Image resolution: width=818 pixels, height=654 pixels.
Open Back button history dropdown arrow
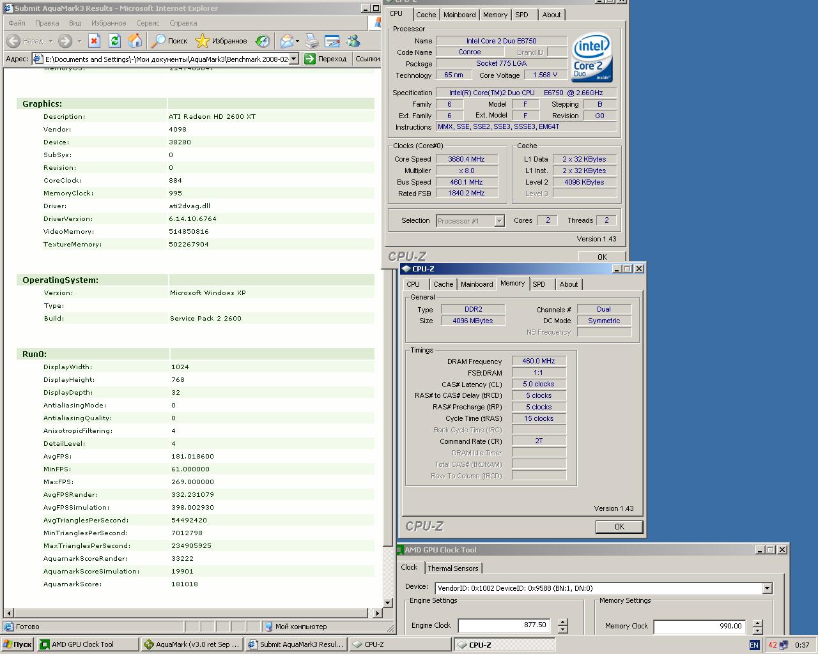click(50, 41)
